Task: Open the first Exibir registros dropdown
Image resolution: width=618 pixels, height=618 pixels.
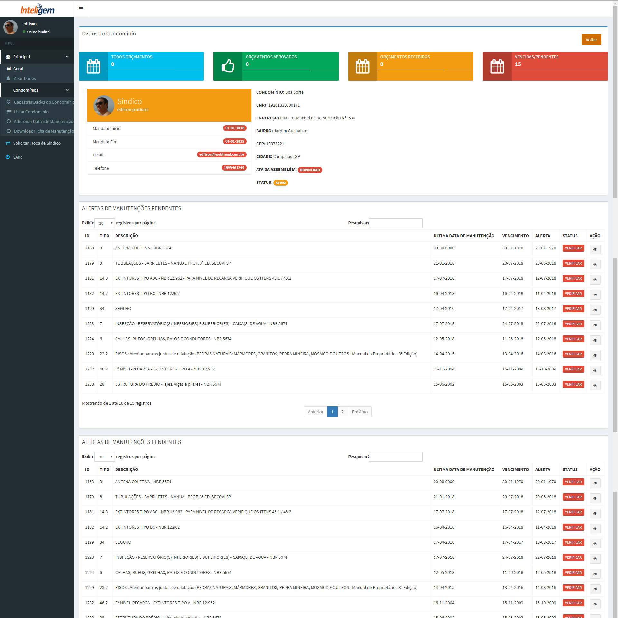Action: pyautogui.click(x=105, y=223)
